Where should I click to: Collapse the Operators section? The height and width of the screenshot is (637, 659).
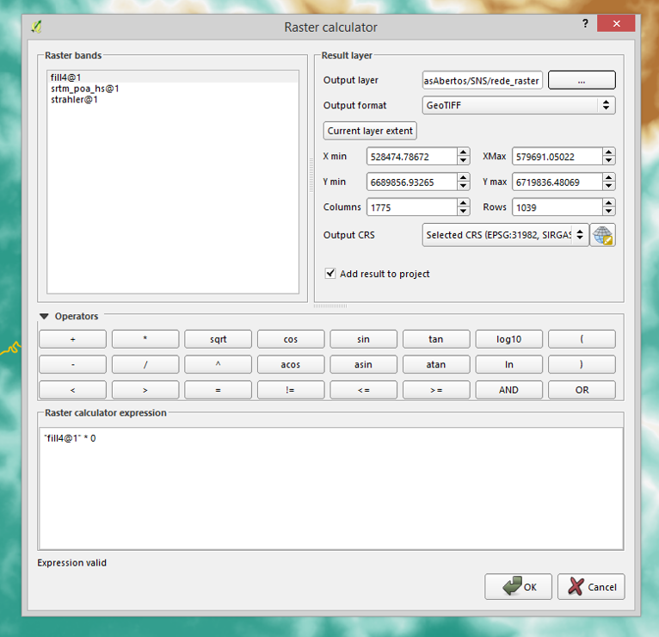(45, 316)
